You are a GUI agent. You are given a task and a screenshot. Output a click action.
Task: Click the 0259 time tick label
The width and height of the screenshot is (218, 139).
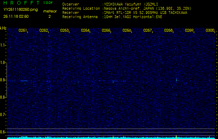189,30
